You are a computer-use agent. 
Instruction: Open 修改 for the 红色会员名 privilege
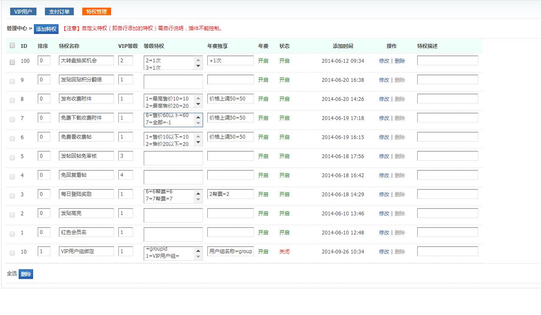(x=384, y=233)
